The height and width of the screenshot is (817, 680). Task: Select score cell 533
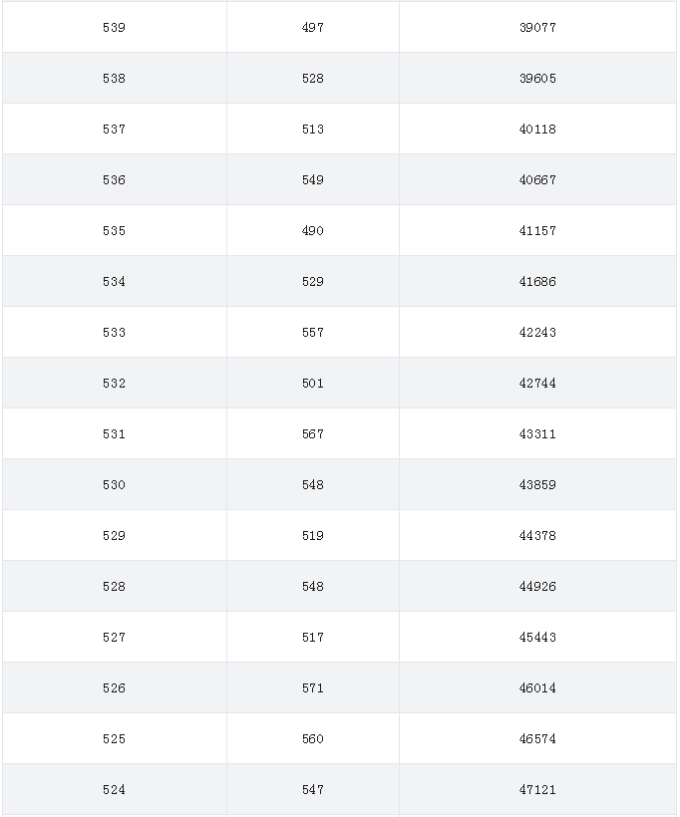[115, 332]
